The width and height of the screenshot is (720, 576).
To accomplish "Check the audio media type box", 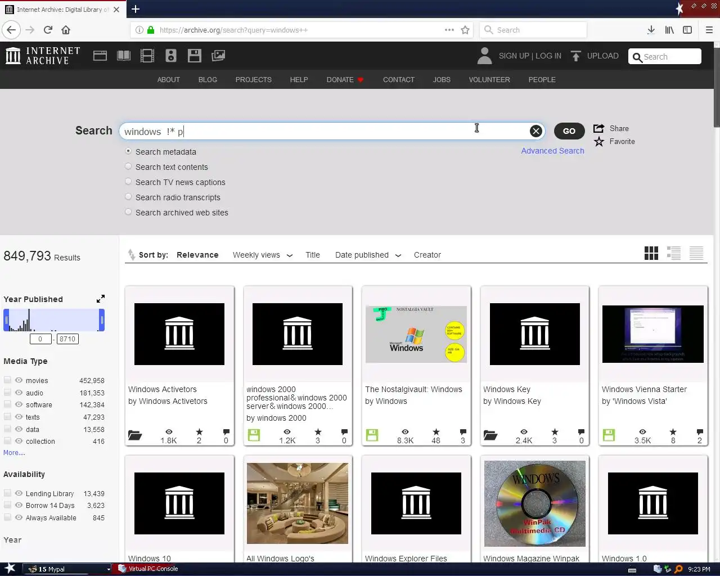I will (7, 393).
